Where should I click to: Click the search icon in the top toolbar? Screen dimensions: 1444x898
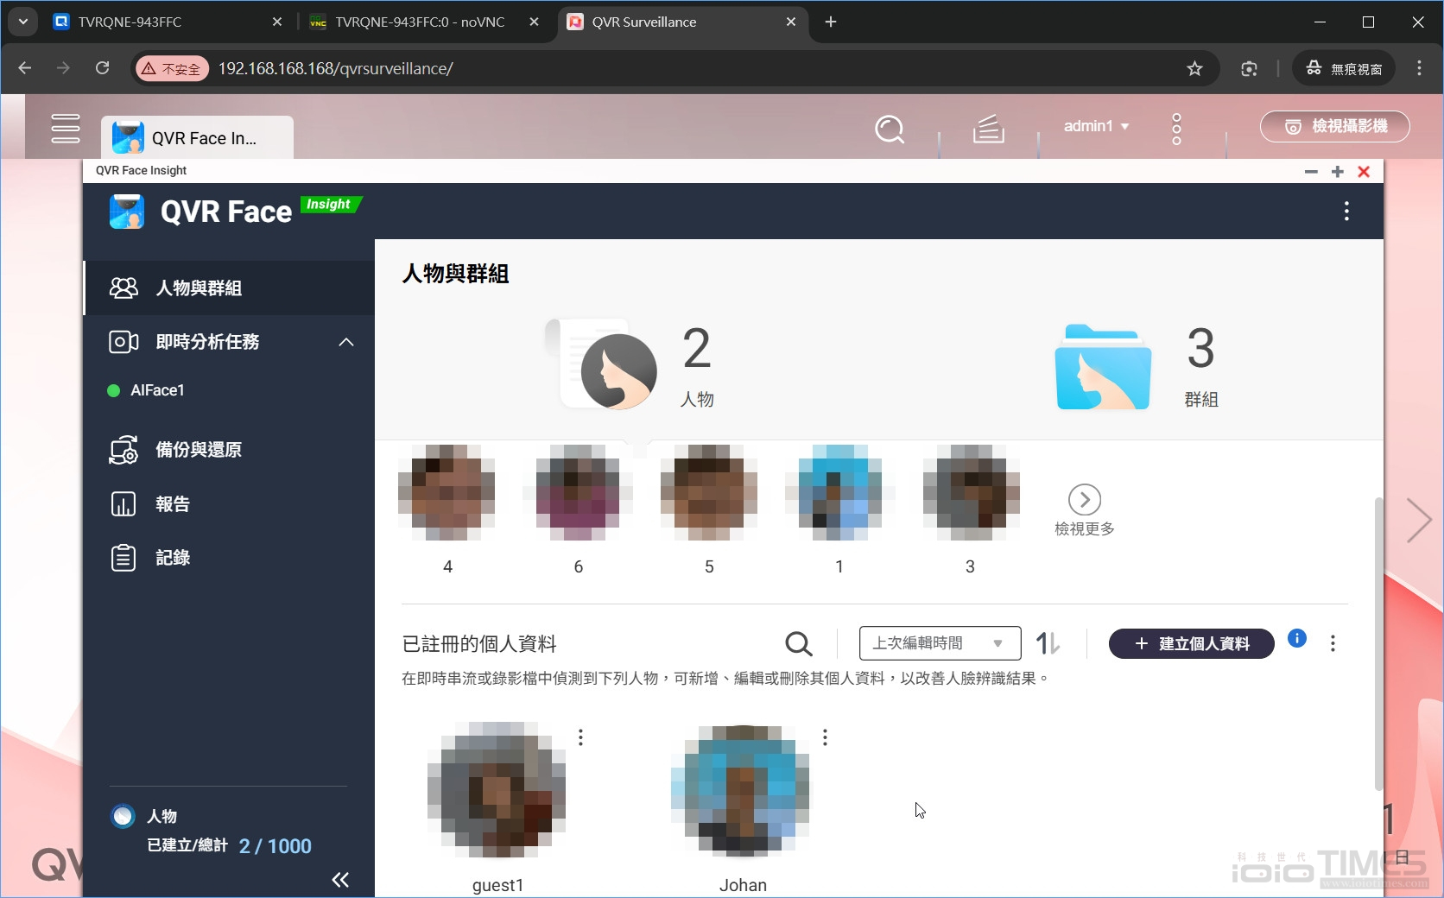(890, 130)
